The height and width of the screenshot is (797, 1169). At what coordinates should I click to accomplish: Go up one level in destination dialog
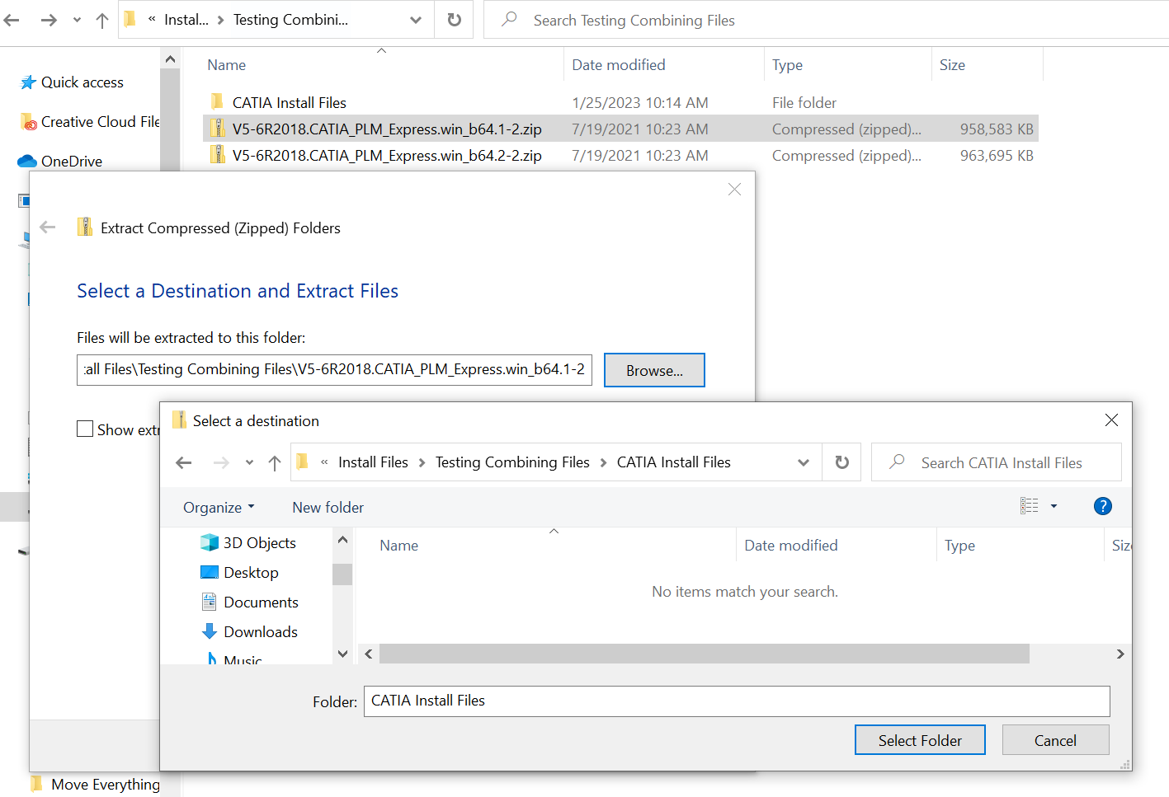point(275,462)
